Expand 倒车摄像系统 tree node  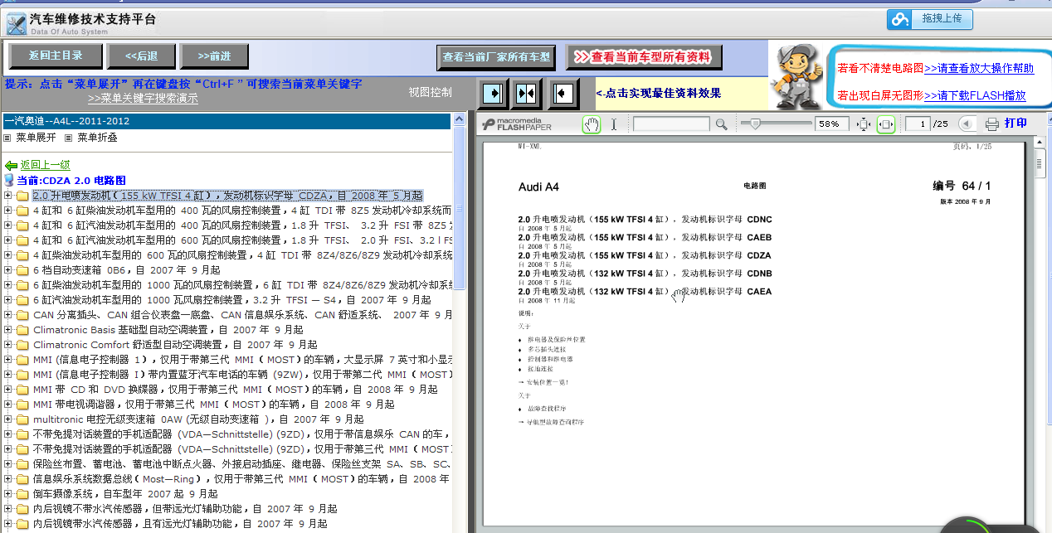(x=8, y=494)
